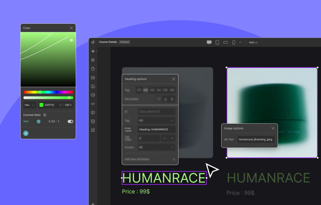Screen dimensions: 321x205
Task: Open the image assets icon in sidebar
Action: point(93,78)
